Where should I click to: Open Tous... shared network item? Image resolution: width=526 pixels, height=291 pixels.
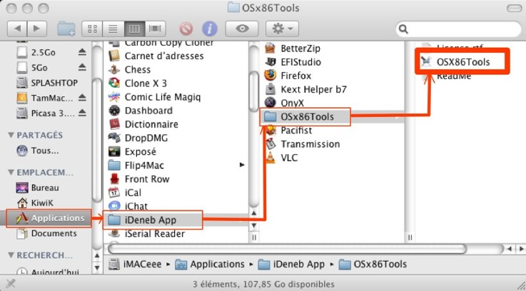click(38, 150)
